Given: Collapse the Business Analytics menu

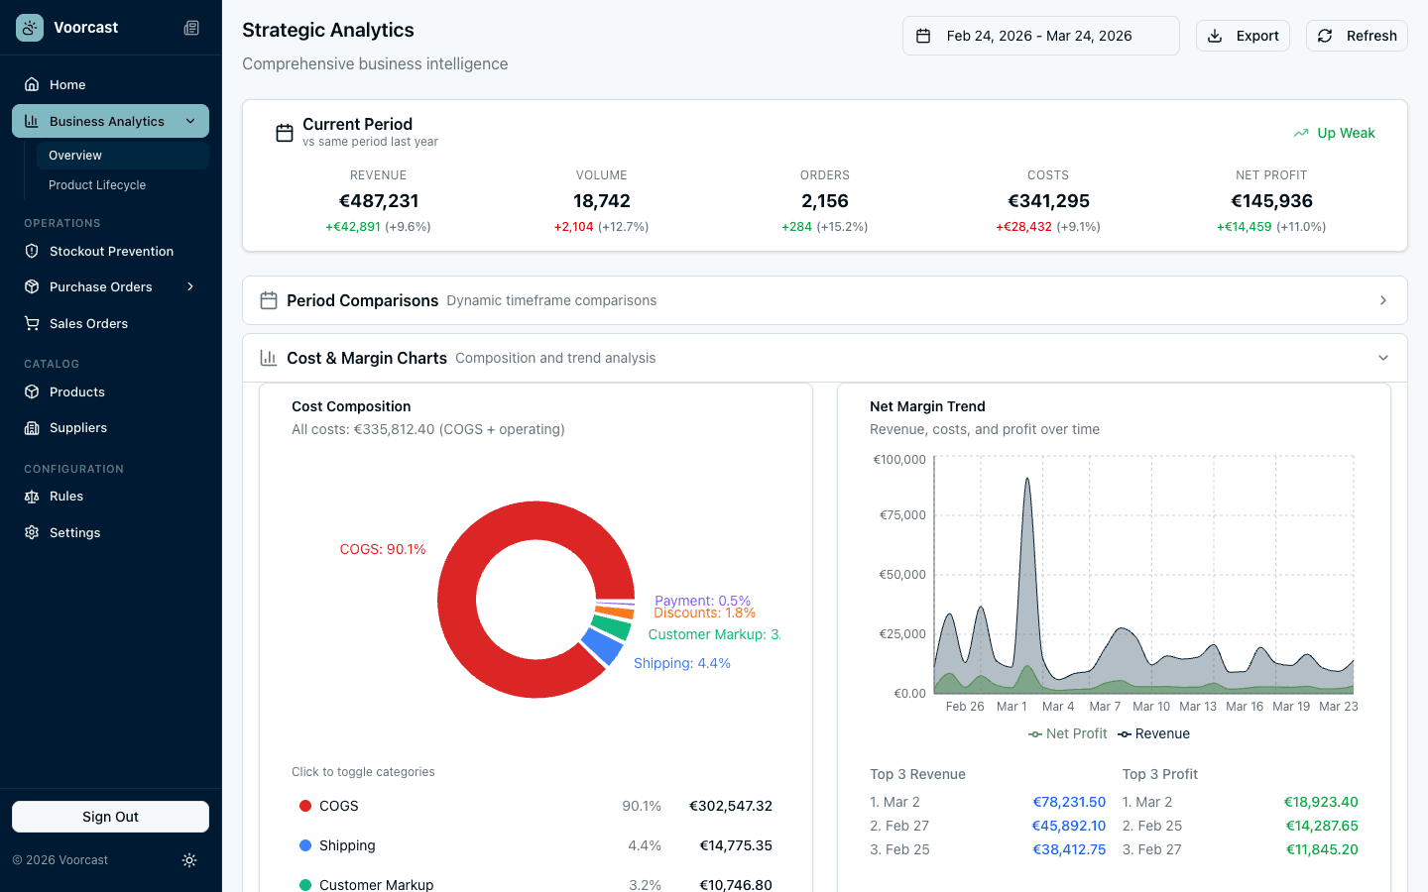Looking at the screenshot, I should [x=190, y=120].
